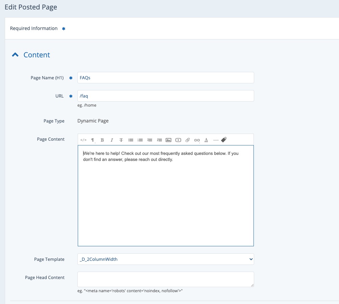Insert a horizontal rule line

click(x=216, y=140)
